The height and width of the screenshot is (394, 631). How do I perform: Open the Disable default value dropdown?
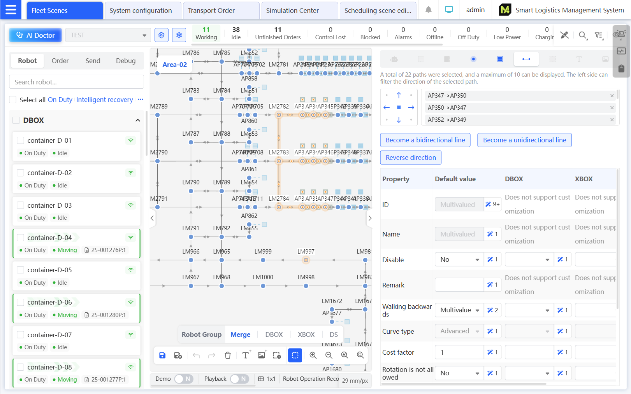(x=459, y=259)
